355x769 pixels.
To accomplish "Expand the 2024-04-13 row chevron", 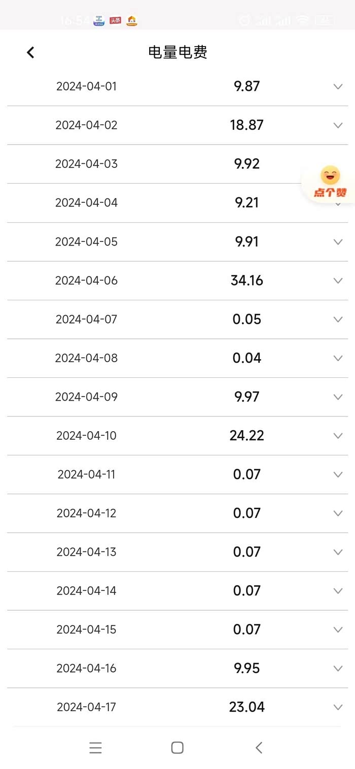I will [338, 552].
